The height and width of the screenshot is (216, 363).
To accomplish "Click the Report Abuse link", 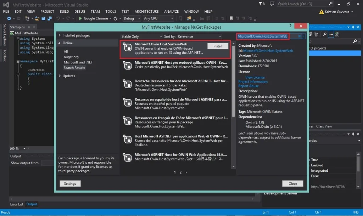I will 248,86.
